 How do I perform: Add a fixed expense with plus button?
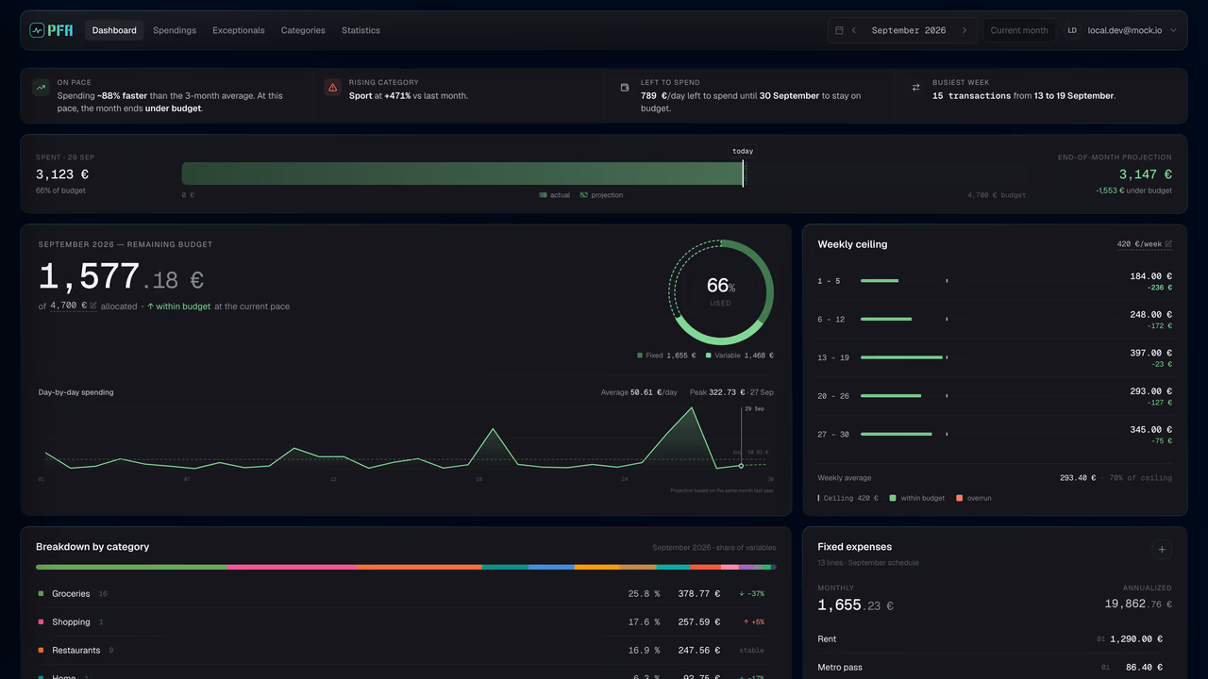coord(1162,550)
